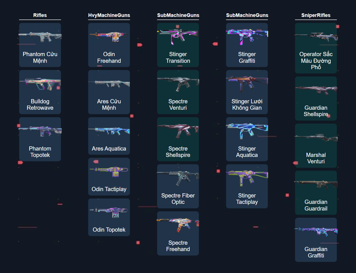Click the Guardian Graffiti sniper image
This screenshot has height=273, width=356.
[316, 231]
